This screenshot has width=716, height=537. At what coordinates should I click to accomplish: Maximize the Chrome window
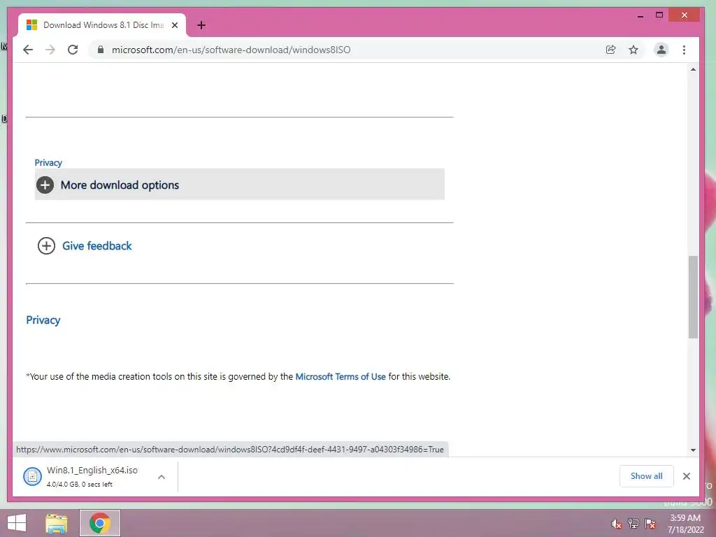pyautogui.click(x=659, y=15)
